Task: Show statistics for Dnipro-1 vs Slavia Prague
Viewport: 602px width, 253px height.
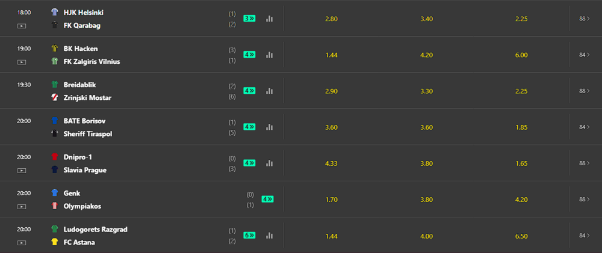Action: 269,163
